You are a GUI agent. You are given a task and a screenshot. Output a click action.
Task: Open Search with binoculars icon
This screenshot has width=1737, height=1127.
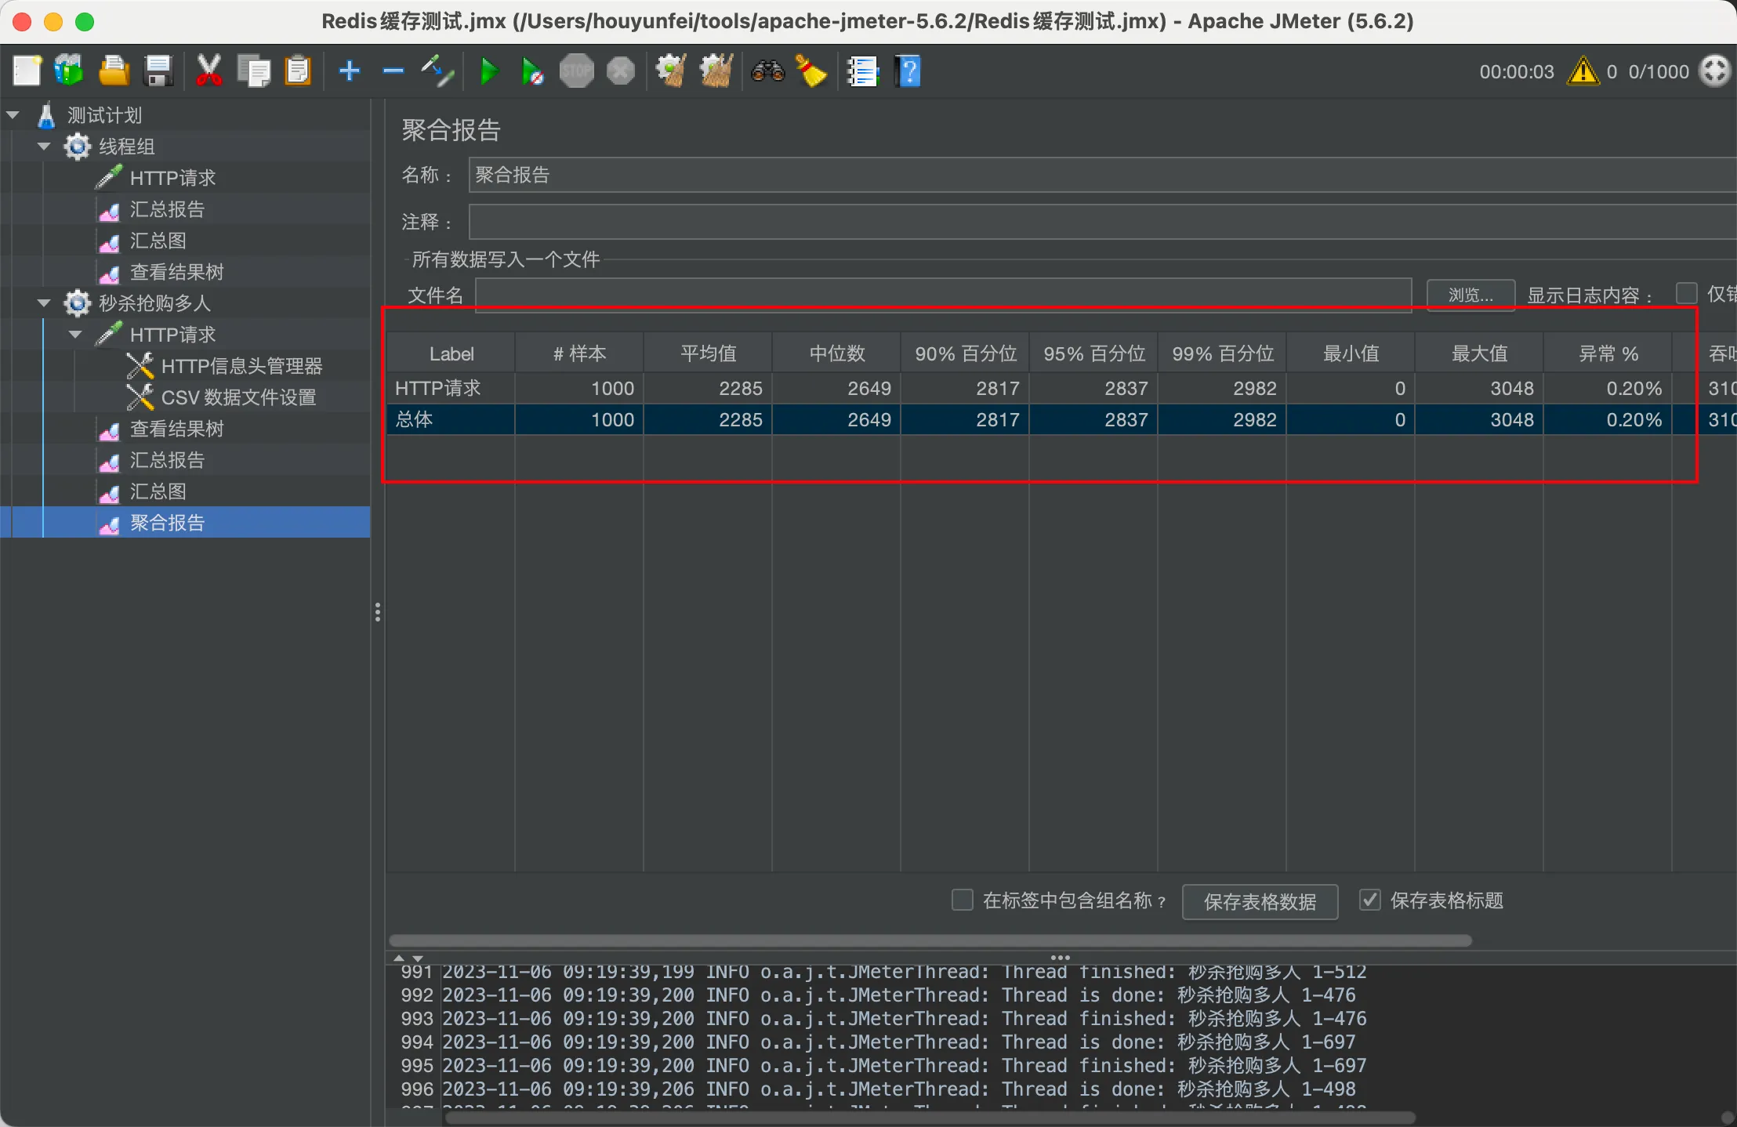767,71
